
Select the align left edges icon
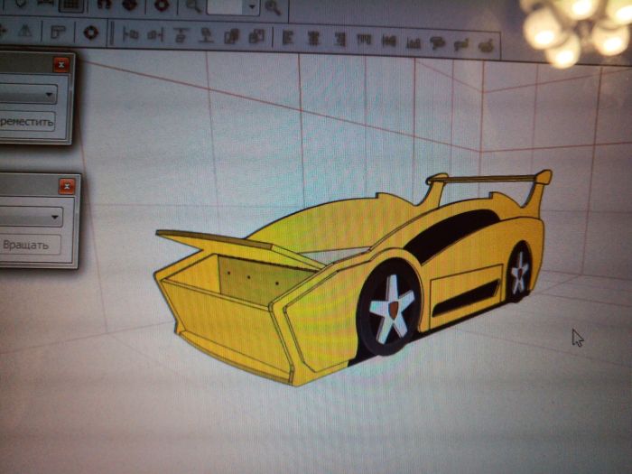(288, 38)
